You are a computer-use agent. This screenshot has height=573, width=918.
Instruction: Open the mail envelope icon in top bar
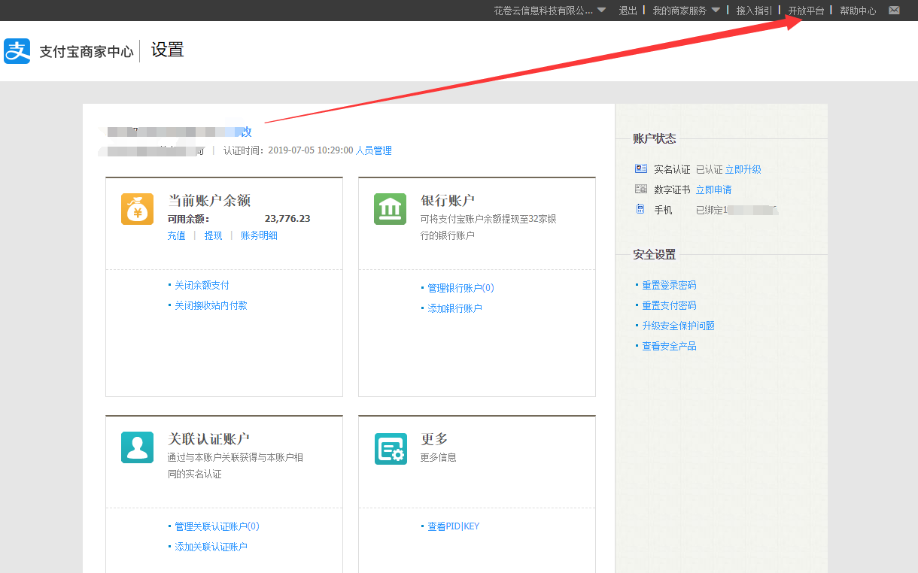[894, 11]
